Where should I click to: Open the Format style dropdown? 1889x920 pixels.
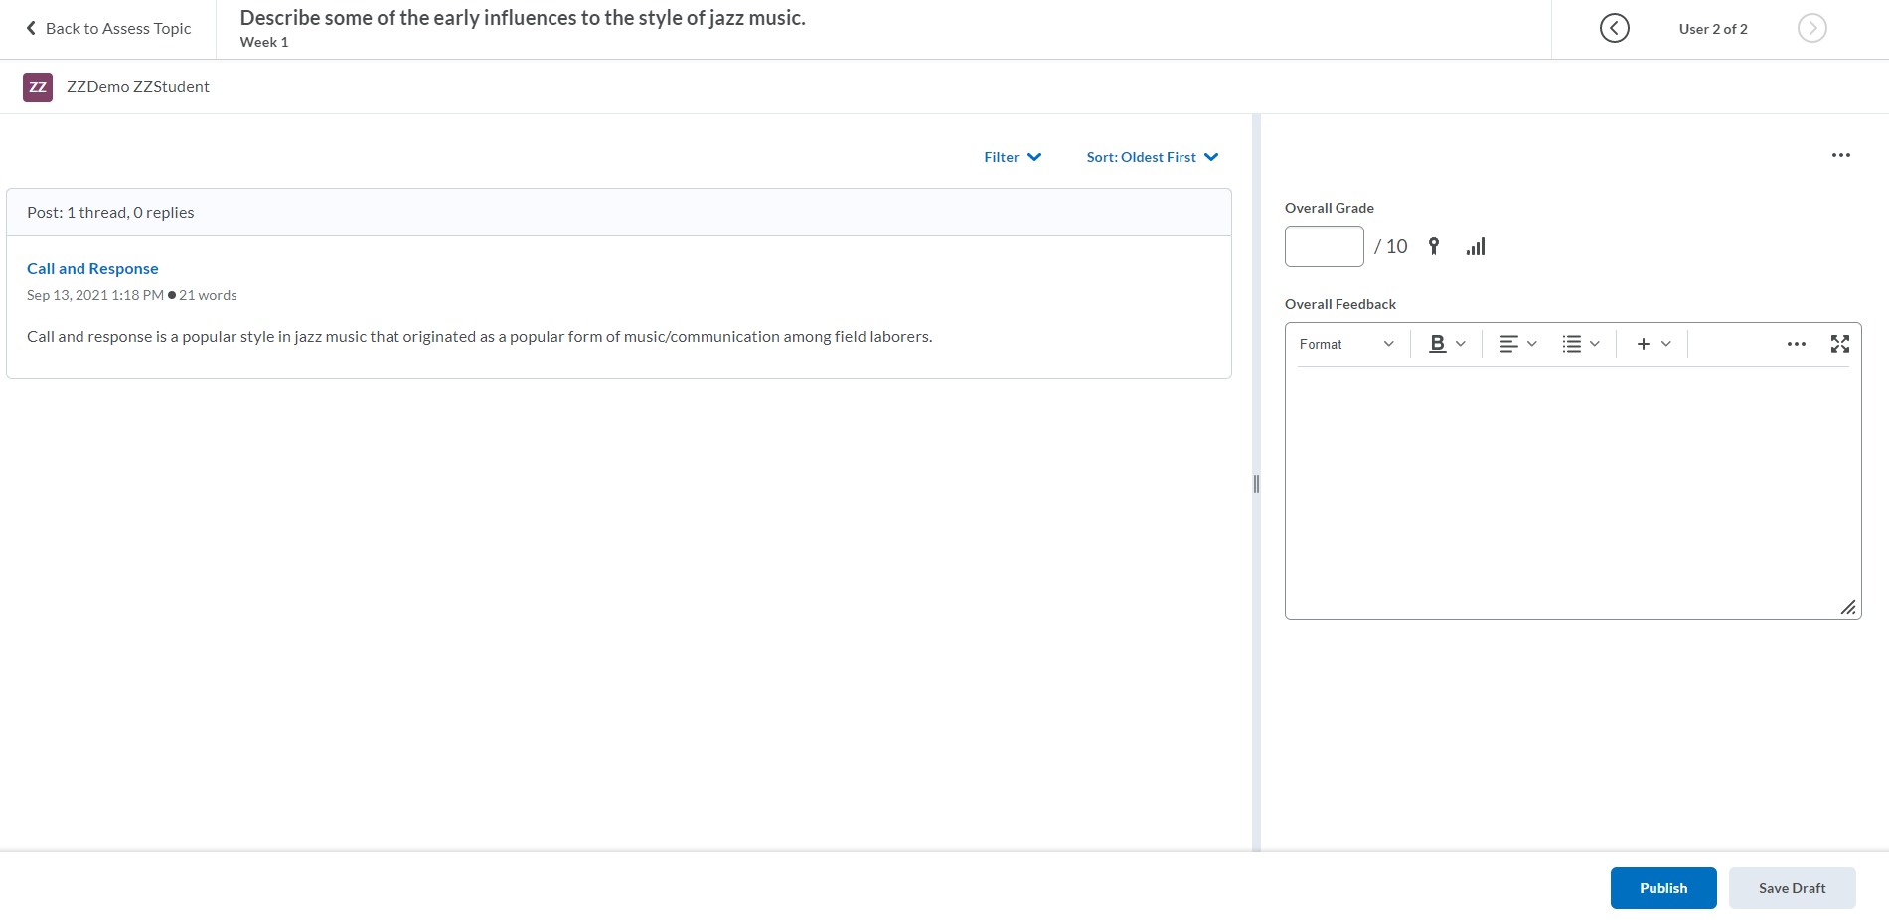point(1346,344)
